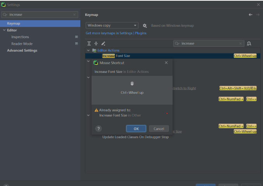
Task: Click the back navigation arrow
Action: pos(251,15)
